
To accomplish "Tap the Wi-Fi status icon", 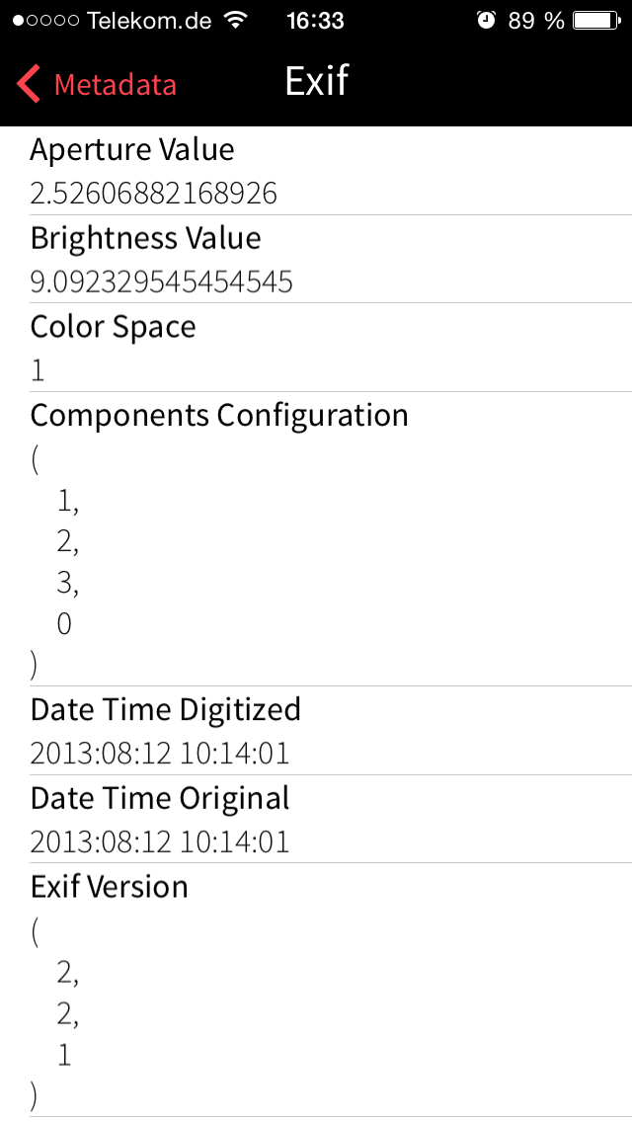I will (236, 20).
